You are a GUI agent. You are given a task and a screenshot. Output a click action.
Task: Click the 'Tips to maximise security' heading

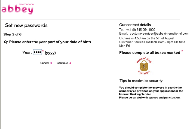[x=141, y=81]
